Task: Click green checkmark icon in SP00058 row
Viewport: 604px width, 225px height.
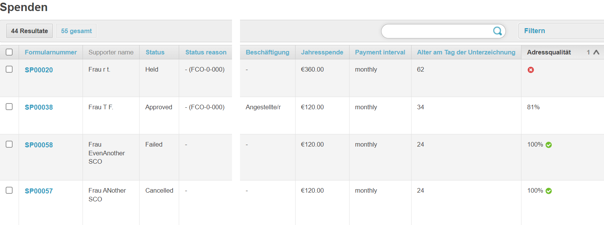Action: pos(548,145)
